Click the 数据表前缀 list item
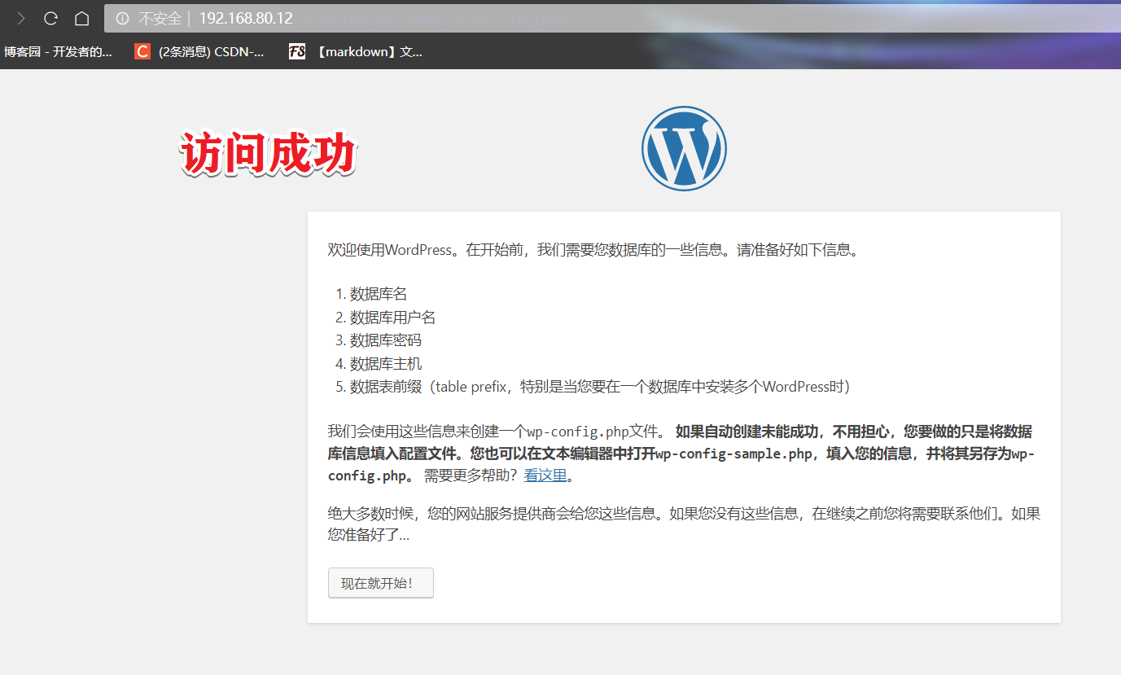This screenshot has width=1121, height=675. coord(600,387)
